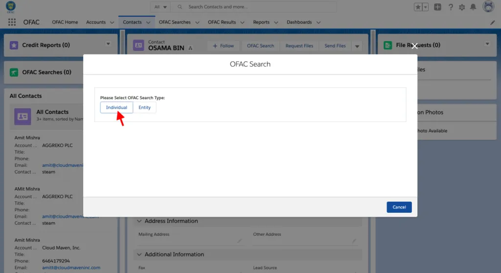
Task: Edit the Mailing Address pencil icon
Action: click(x=240, y=241)
